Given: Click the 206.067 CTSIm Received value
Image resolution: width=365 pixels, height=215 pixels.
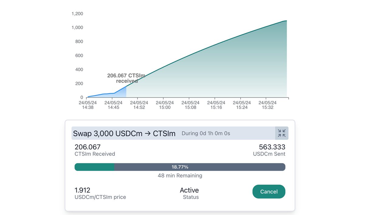Looking at the screenshot, I should (x=88, y=147).
